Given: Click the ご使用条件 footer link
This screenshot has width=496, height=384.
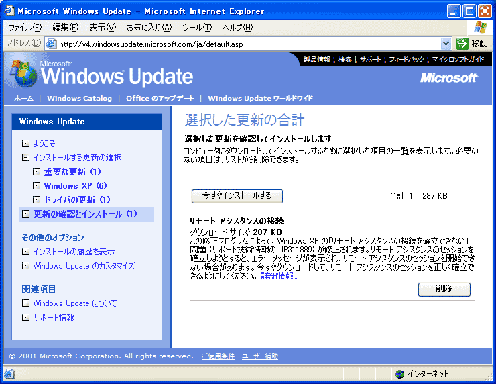Looking at the screenshot, I should (218, 356).
